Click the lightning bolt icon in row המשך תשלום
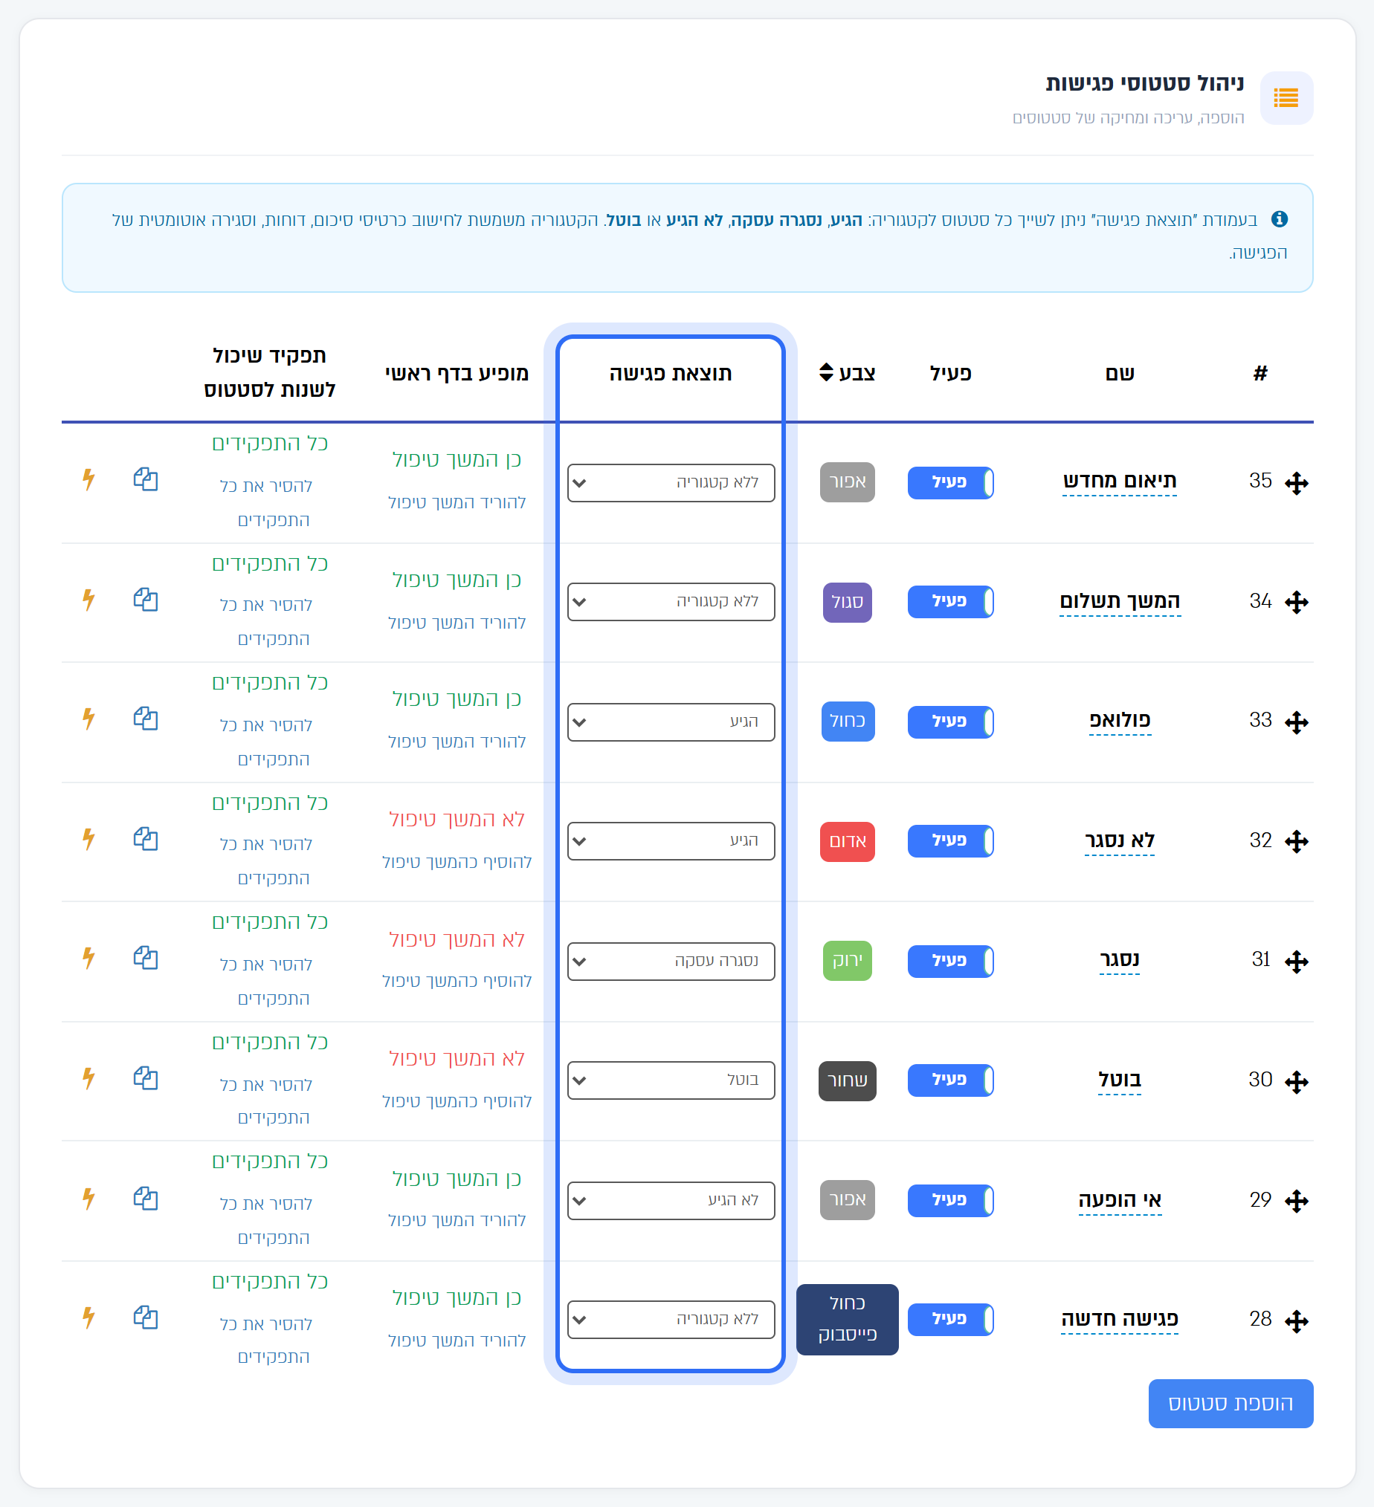 pyautogui.click(x=88, y=600)
